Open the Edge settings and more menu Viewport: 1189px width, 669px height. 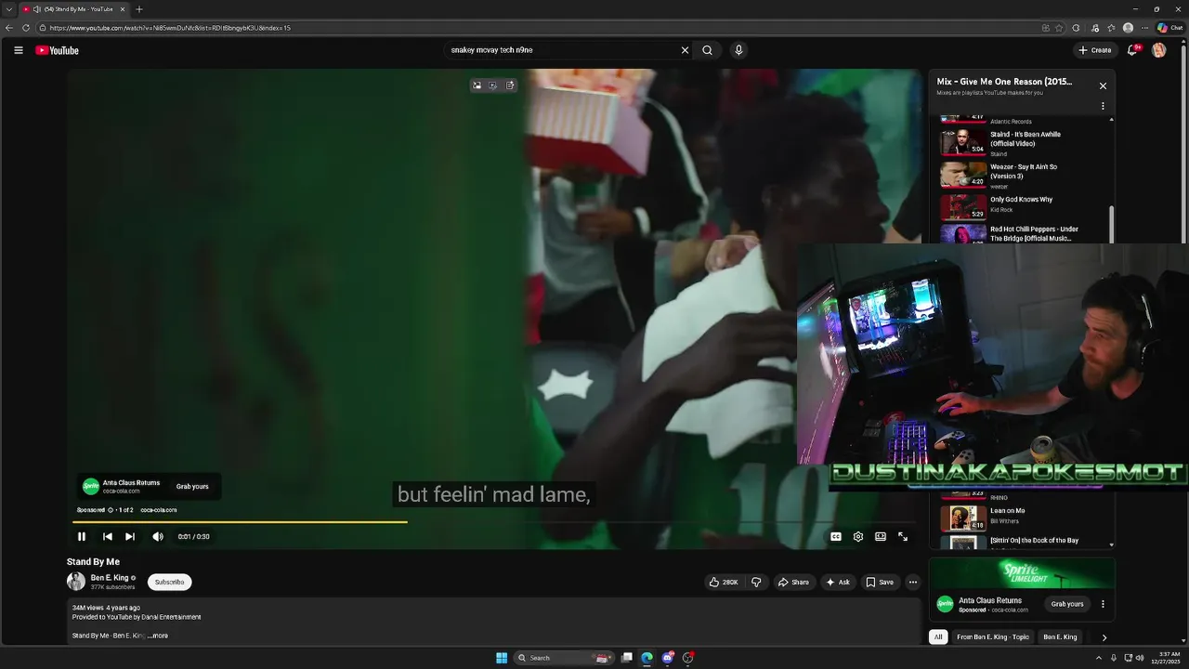coord(1144,28)
